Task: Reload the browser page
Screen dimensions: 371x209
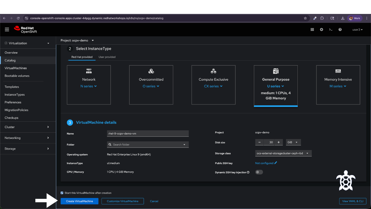Action: point(18,18)
